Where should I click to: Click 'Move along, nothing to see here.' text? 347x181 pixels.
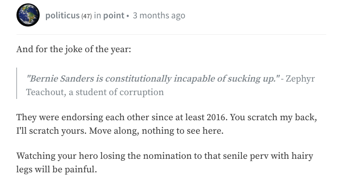(156, 131)
